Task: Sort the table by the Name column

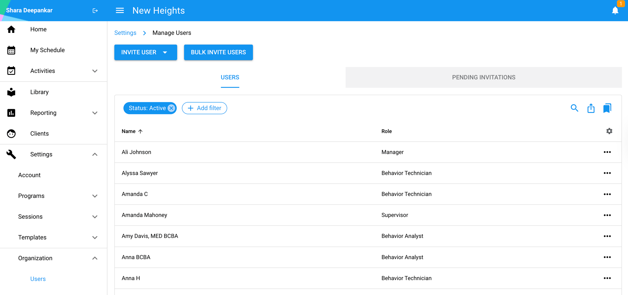Action: pos(132,131)
